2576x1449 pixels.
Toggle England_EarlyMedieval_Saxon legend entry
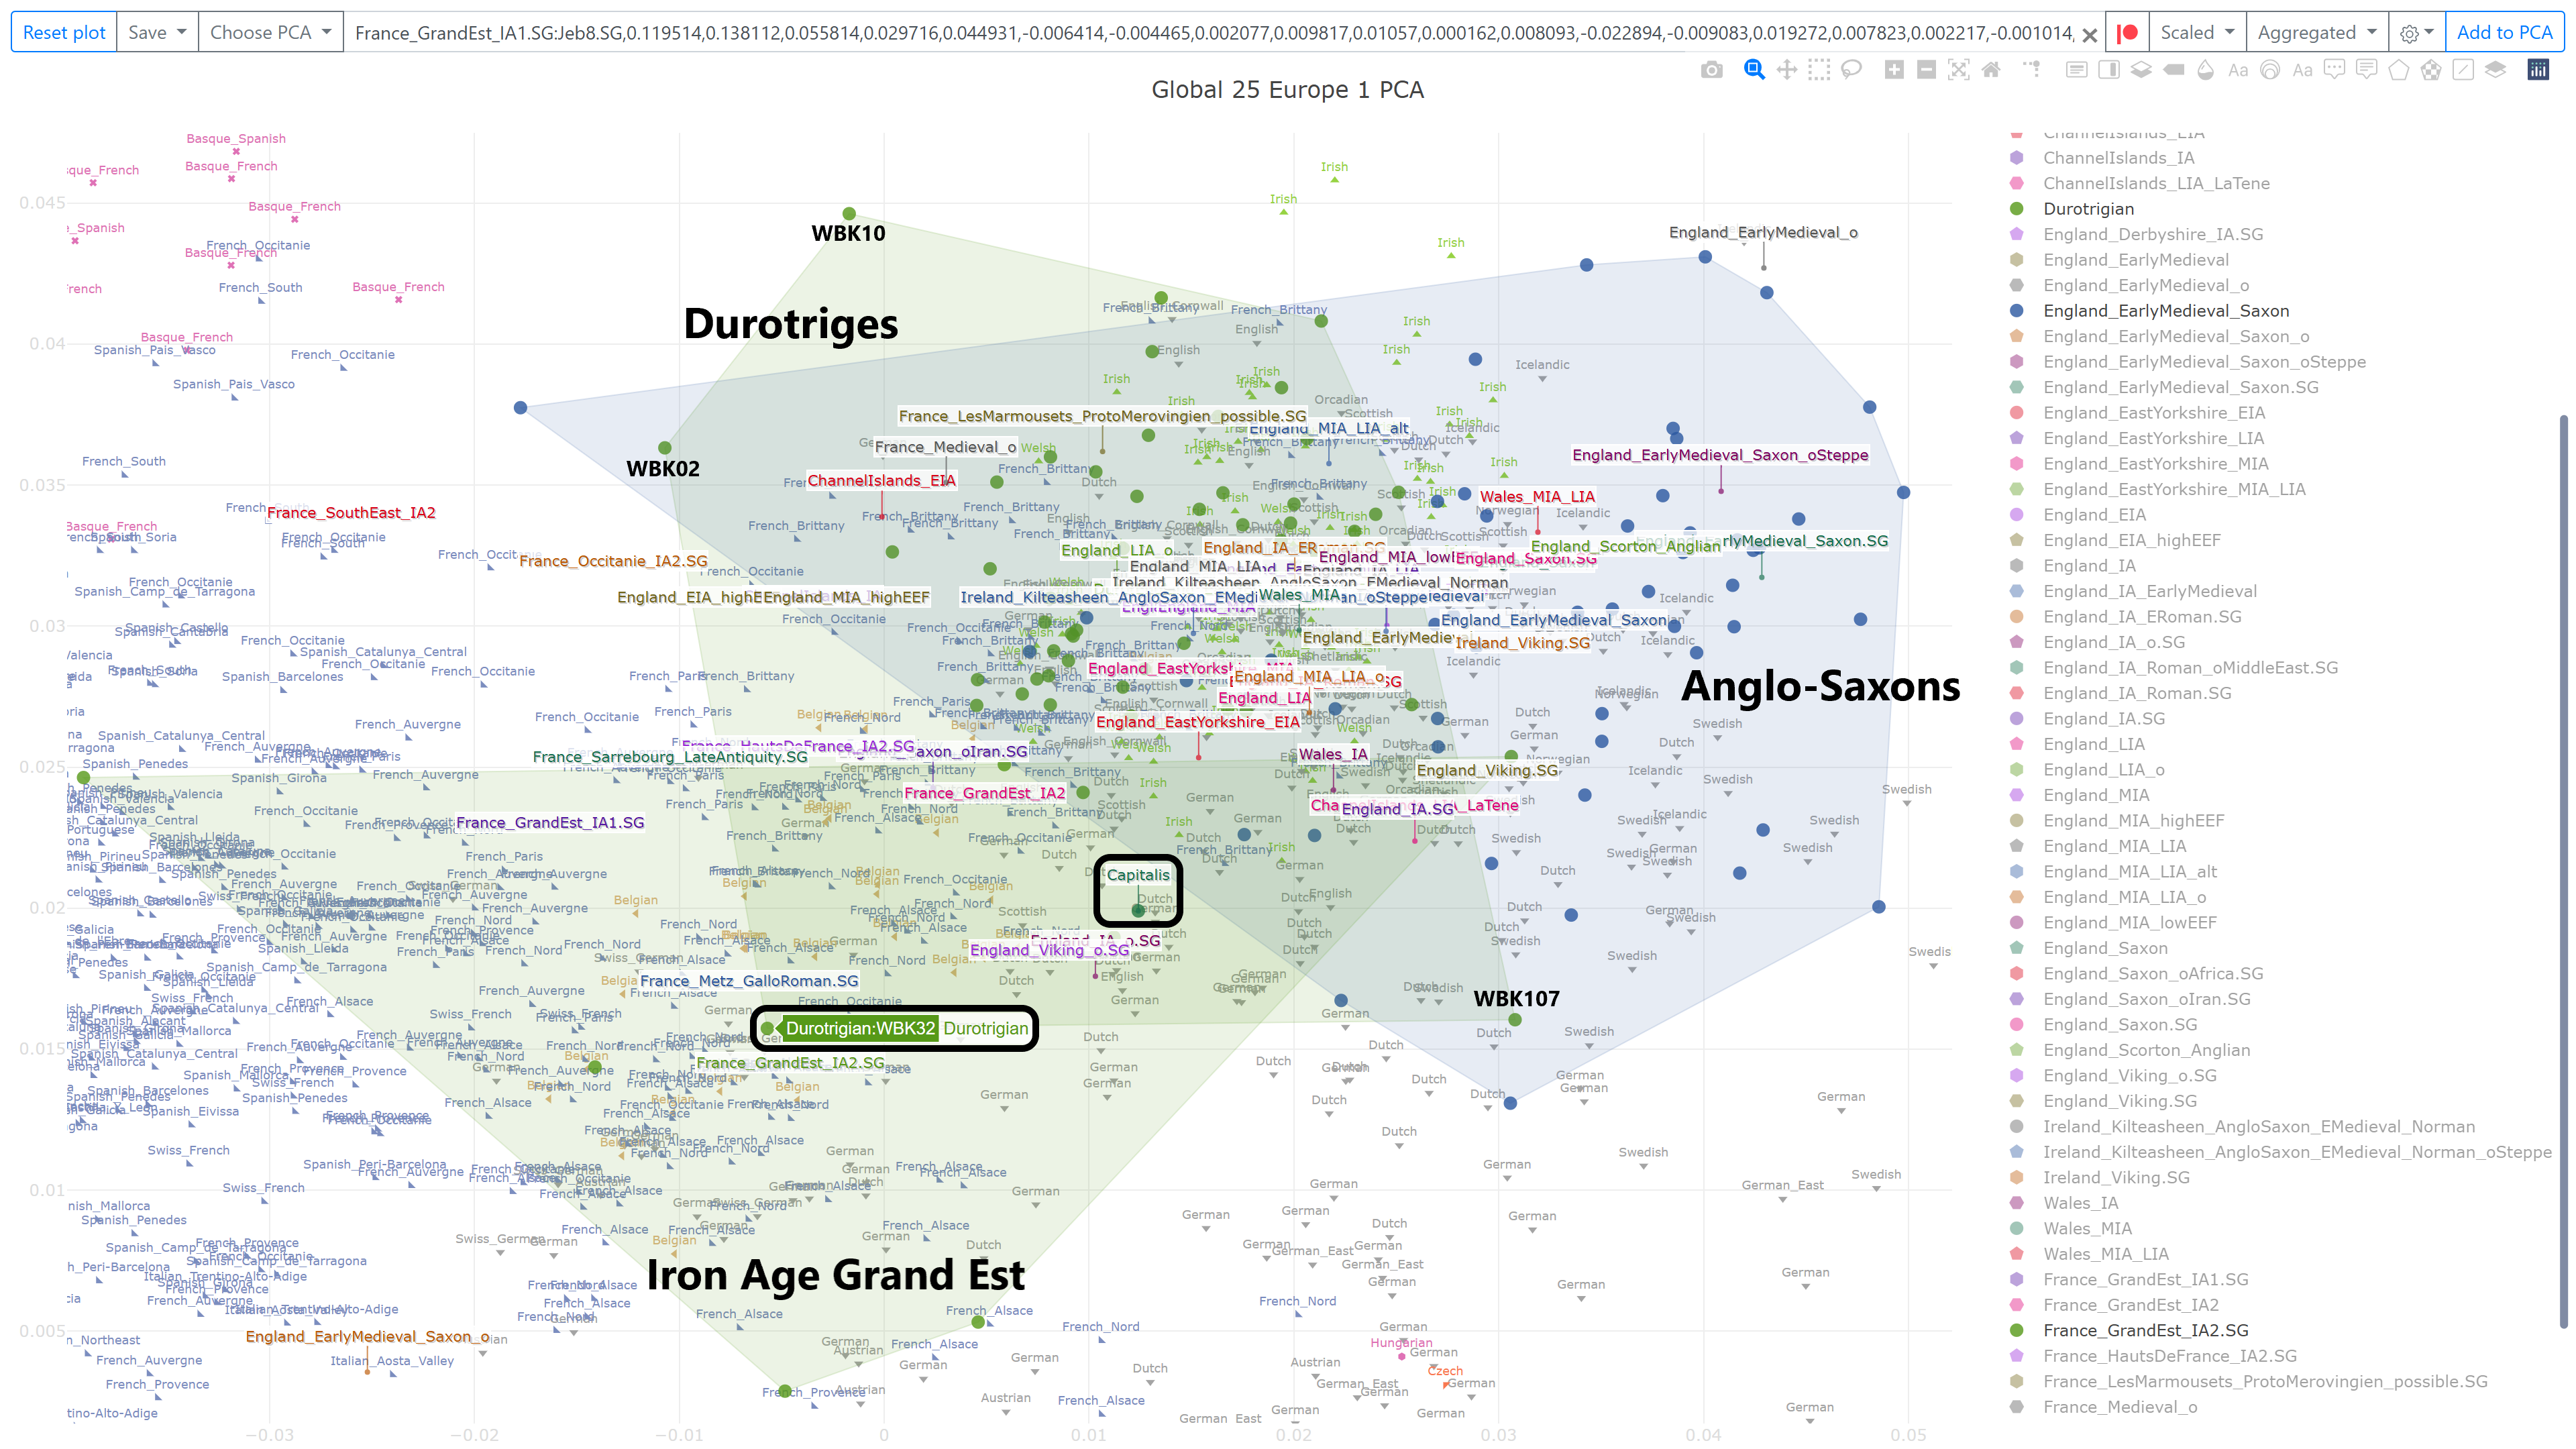[x=2165, y=311]
